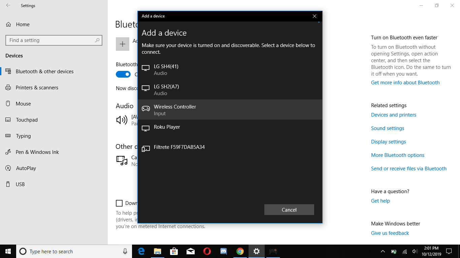Click the Roku Player display icon
This screenshot has width=460, height=258.
[145, 128]
